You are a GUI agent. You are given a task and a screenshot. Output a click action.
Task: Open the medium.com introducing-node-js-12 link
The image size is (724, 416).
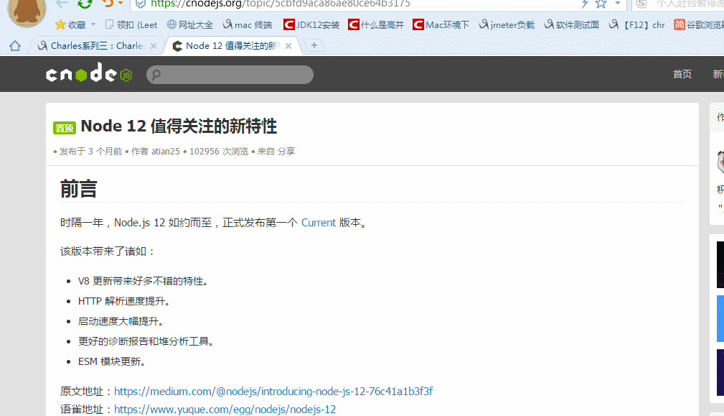pos(273,392)
